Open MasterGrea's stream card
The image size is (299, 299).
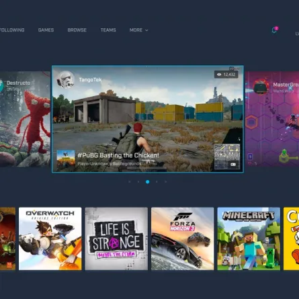tap(272, 119)
